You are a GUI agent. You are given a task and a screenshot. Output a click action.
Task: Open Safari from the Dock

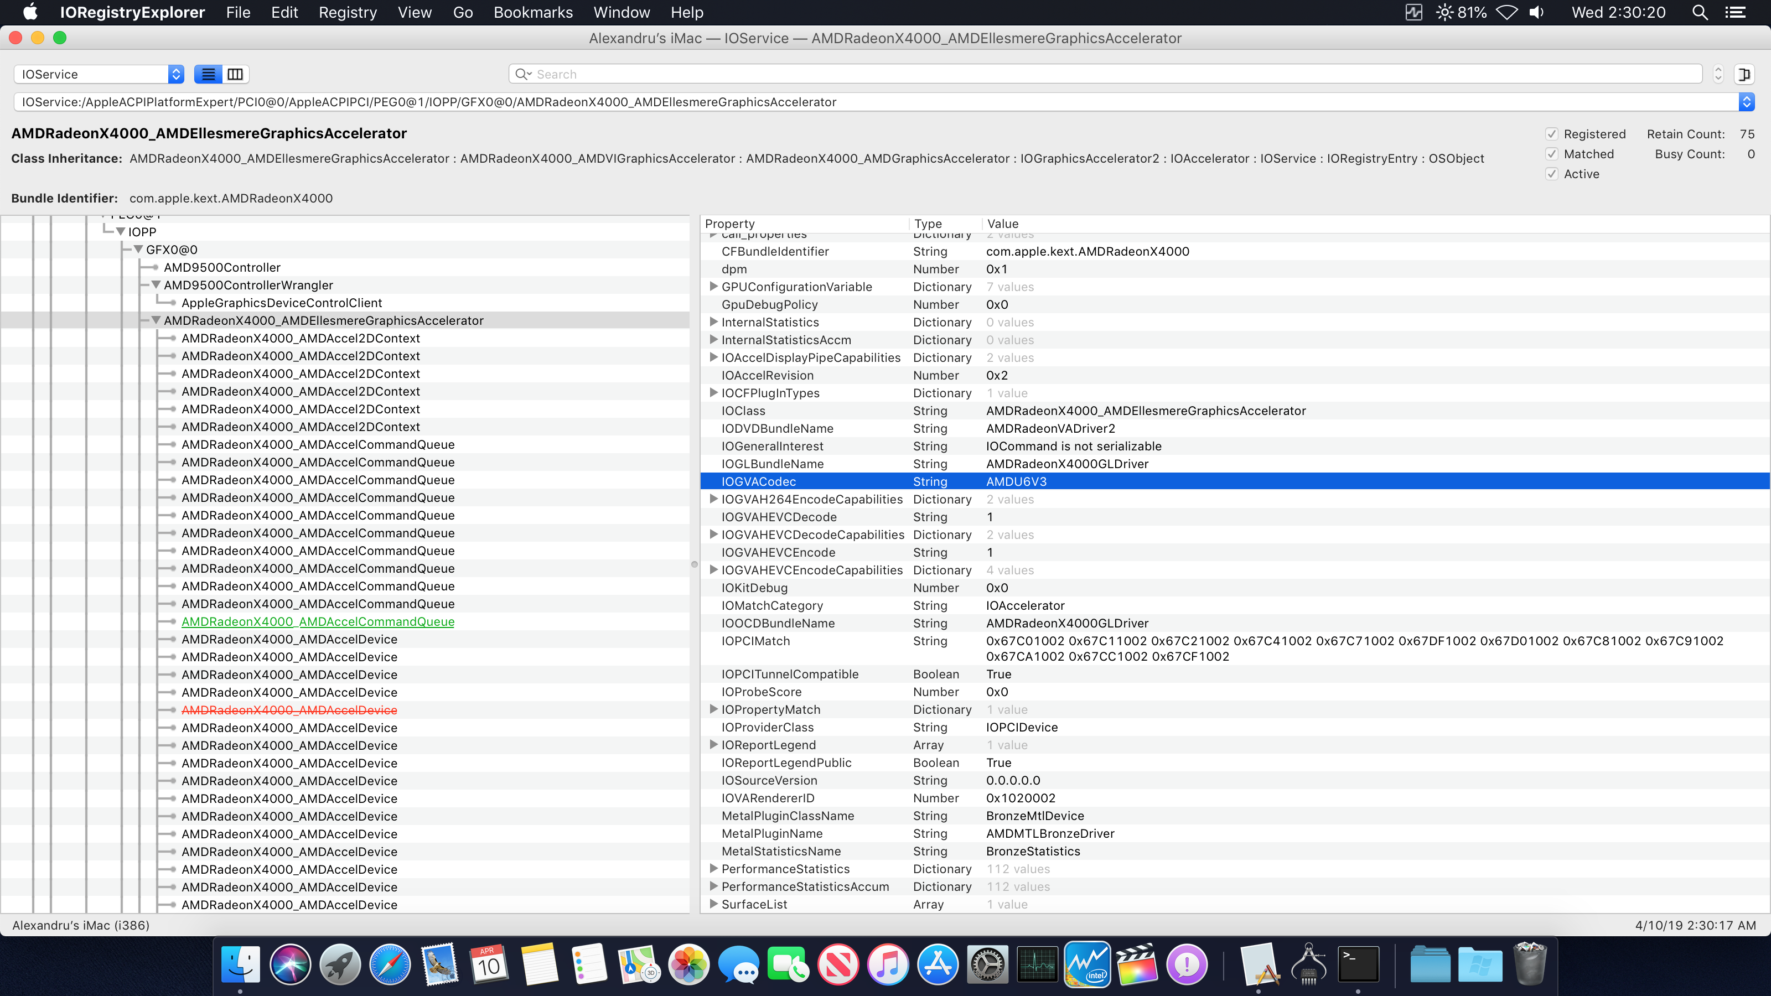pos(390,964)
